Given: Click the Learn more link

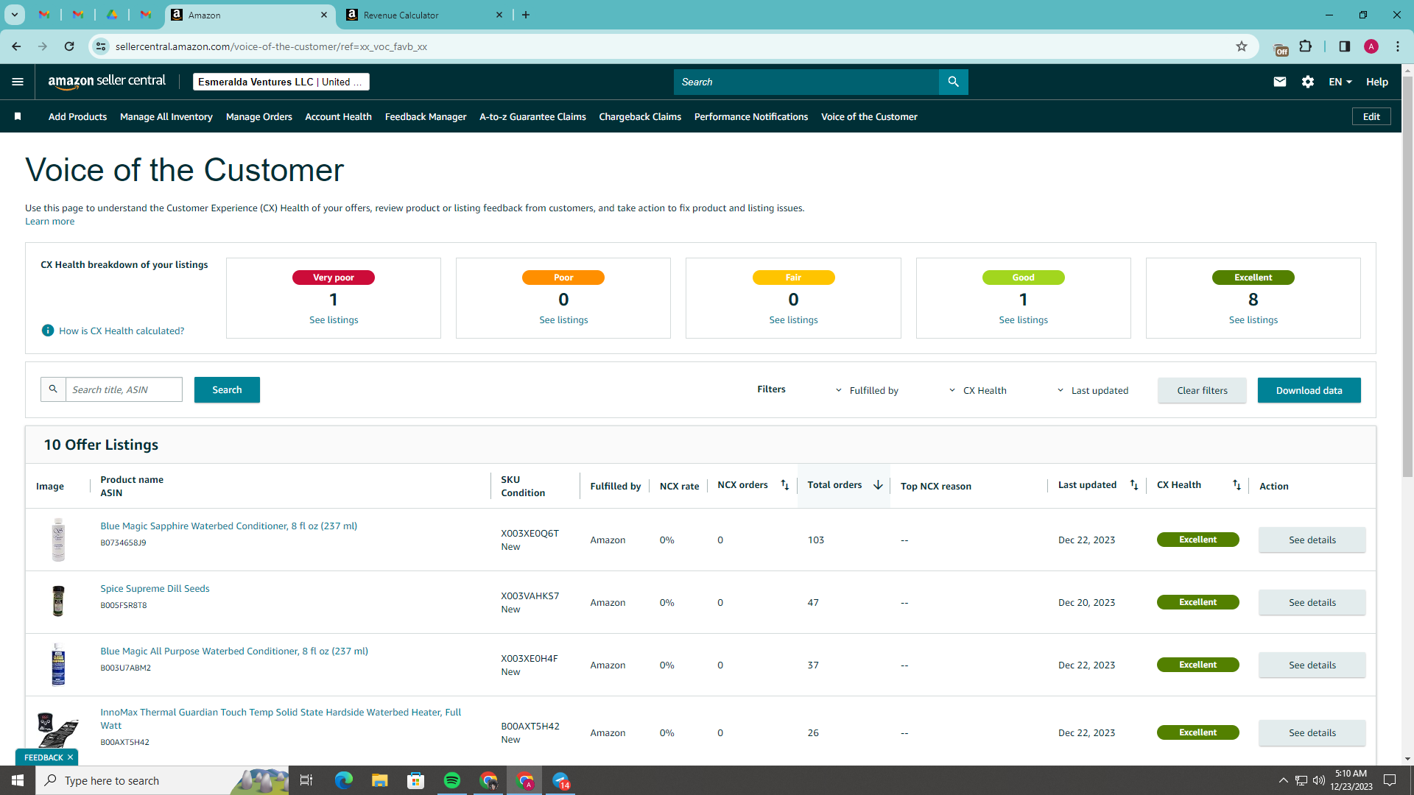Looking at the screenshot, I should point(49,221).
